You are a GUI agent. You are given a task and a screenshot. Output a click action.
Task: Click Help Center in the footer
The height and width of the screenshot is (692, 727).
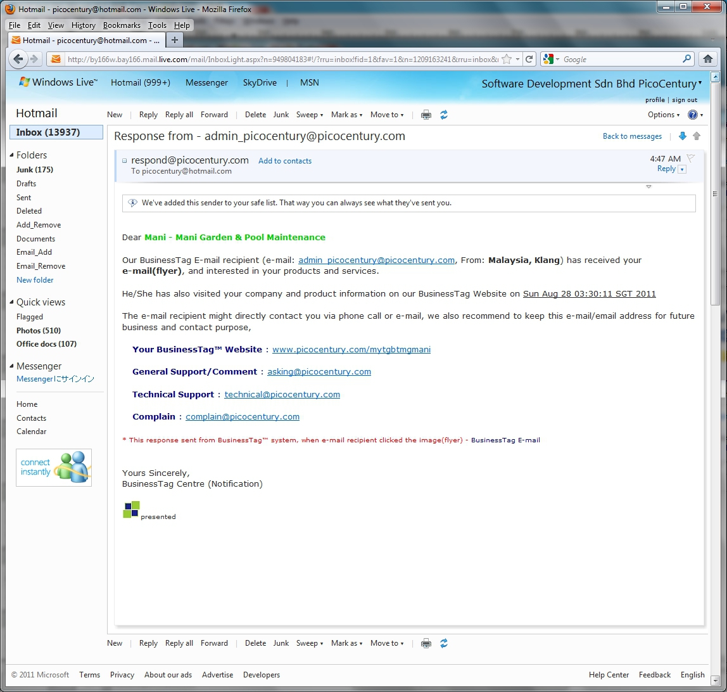(x=609, y=675)
